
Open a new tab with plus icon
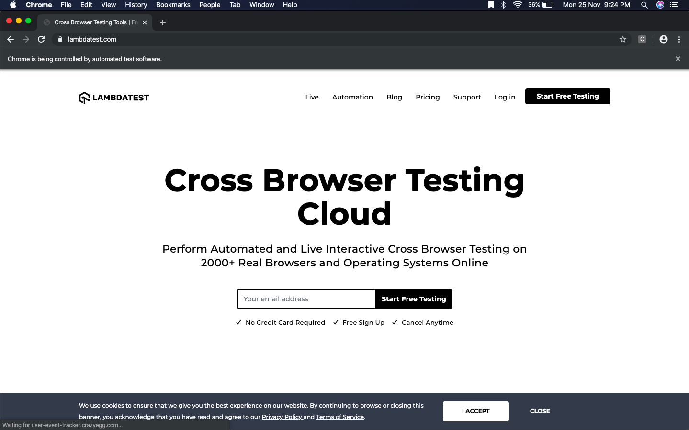163,22
